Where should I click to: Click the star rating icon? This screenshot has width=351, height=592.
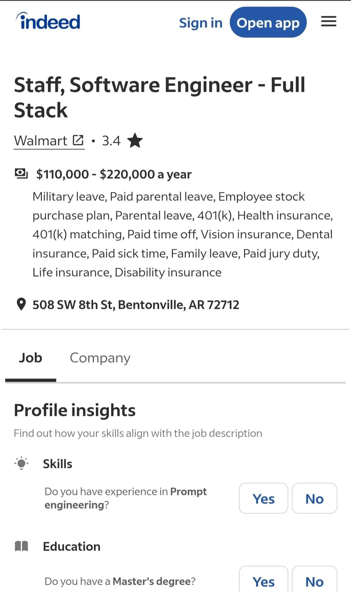pyautogui.click(x=135, y=141)
